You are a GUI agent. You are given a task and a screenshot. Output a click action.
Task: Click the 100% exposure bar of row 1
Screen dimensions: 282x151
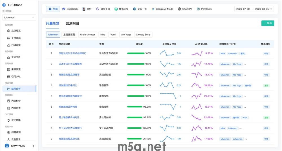pyautogui.click(x=136, y=54)
